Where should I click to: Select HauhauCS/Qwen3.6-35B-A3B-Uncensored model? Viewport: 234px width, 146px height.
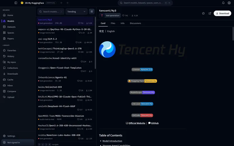pyautogui.click(x=65, y=127)
